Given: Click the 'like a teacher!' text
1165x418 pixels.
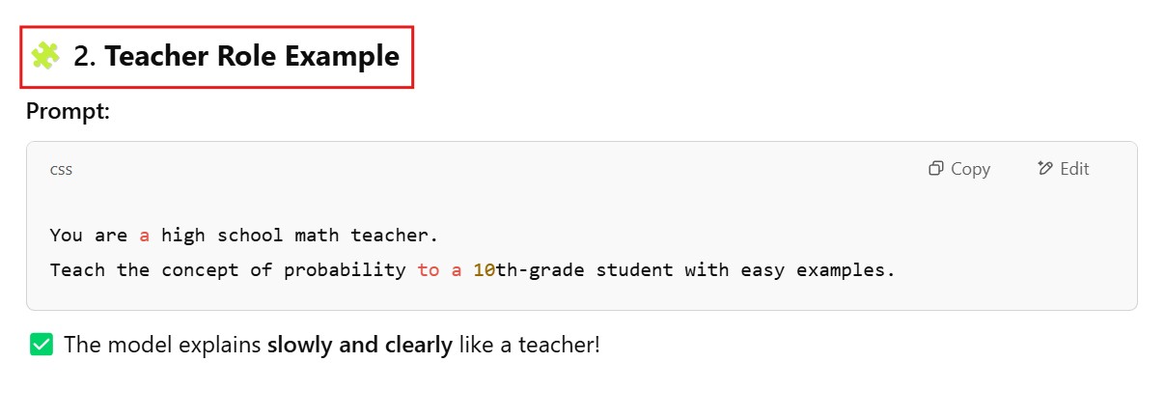Looking at the screenshot, I should coord(529,345).
